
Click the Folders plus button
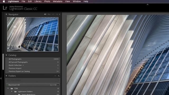pos(59,76)
